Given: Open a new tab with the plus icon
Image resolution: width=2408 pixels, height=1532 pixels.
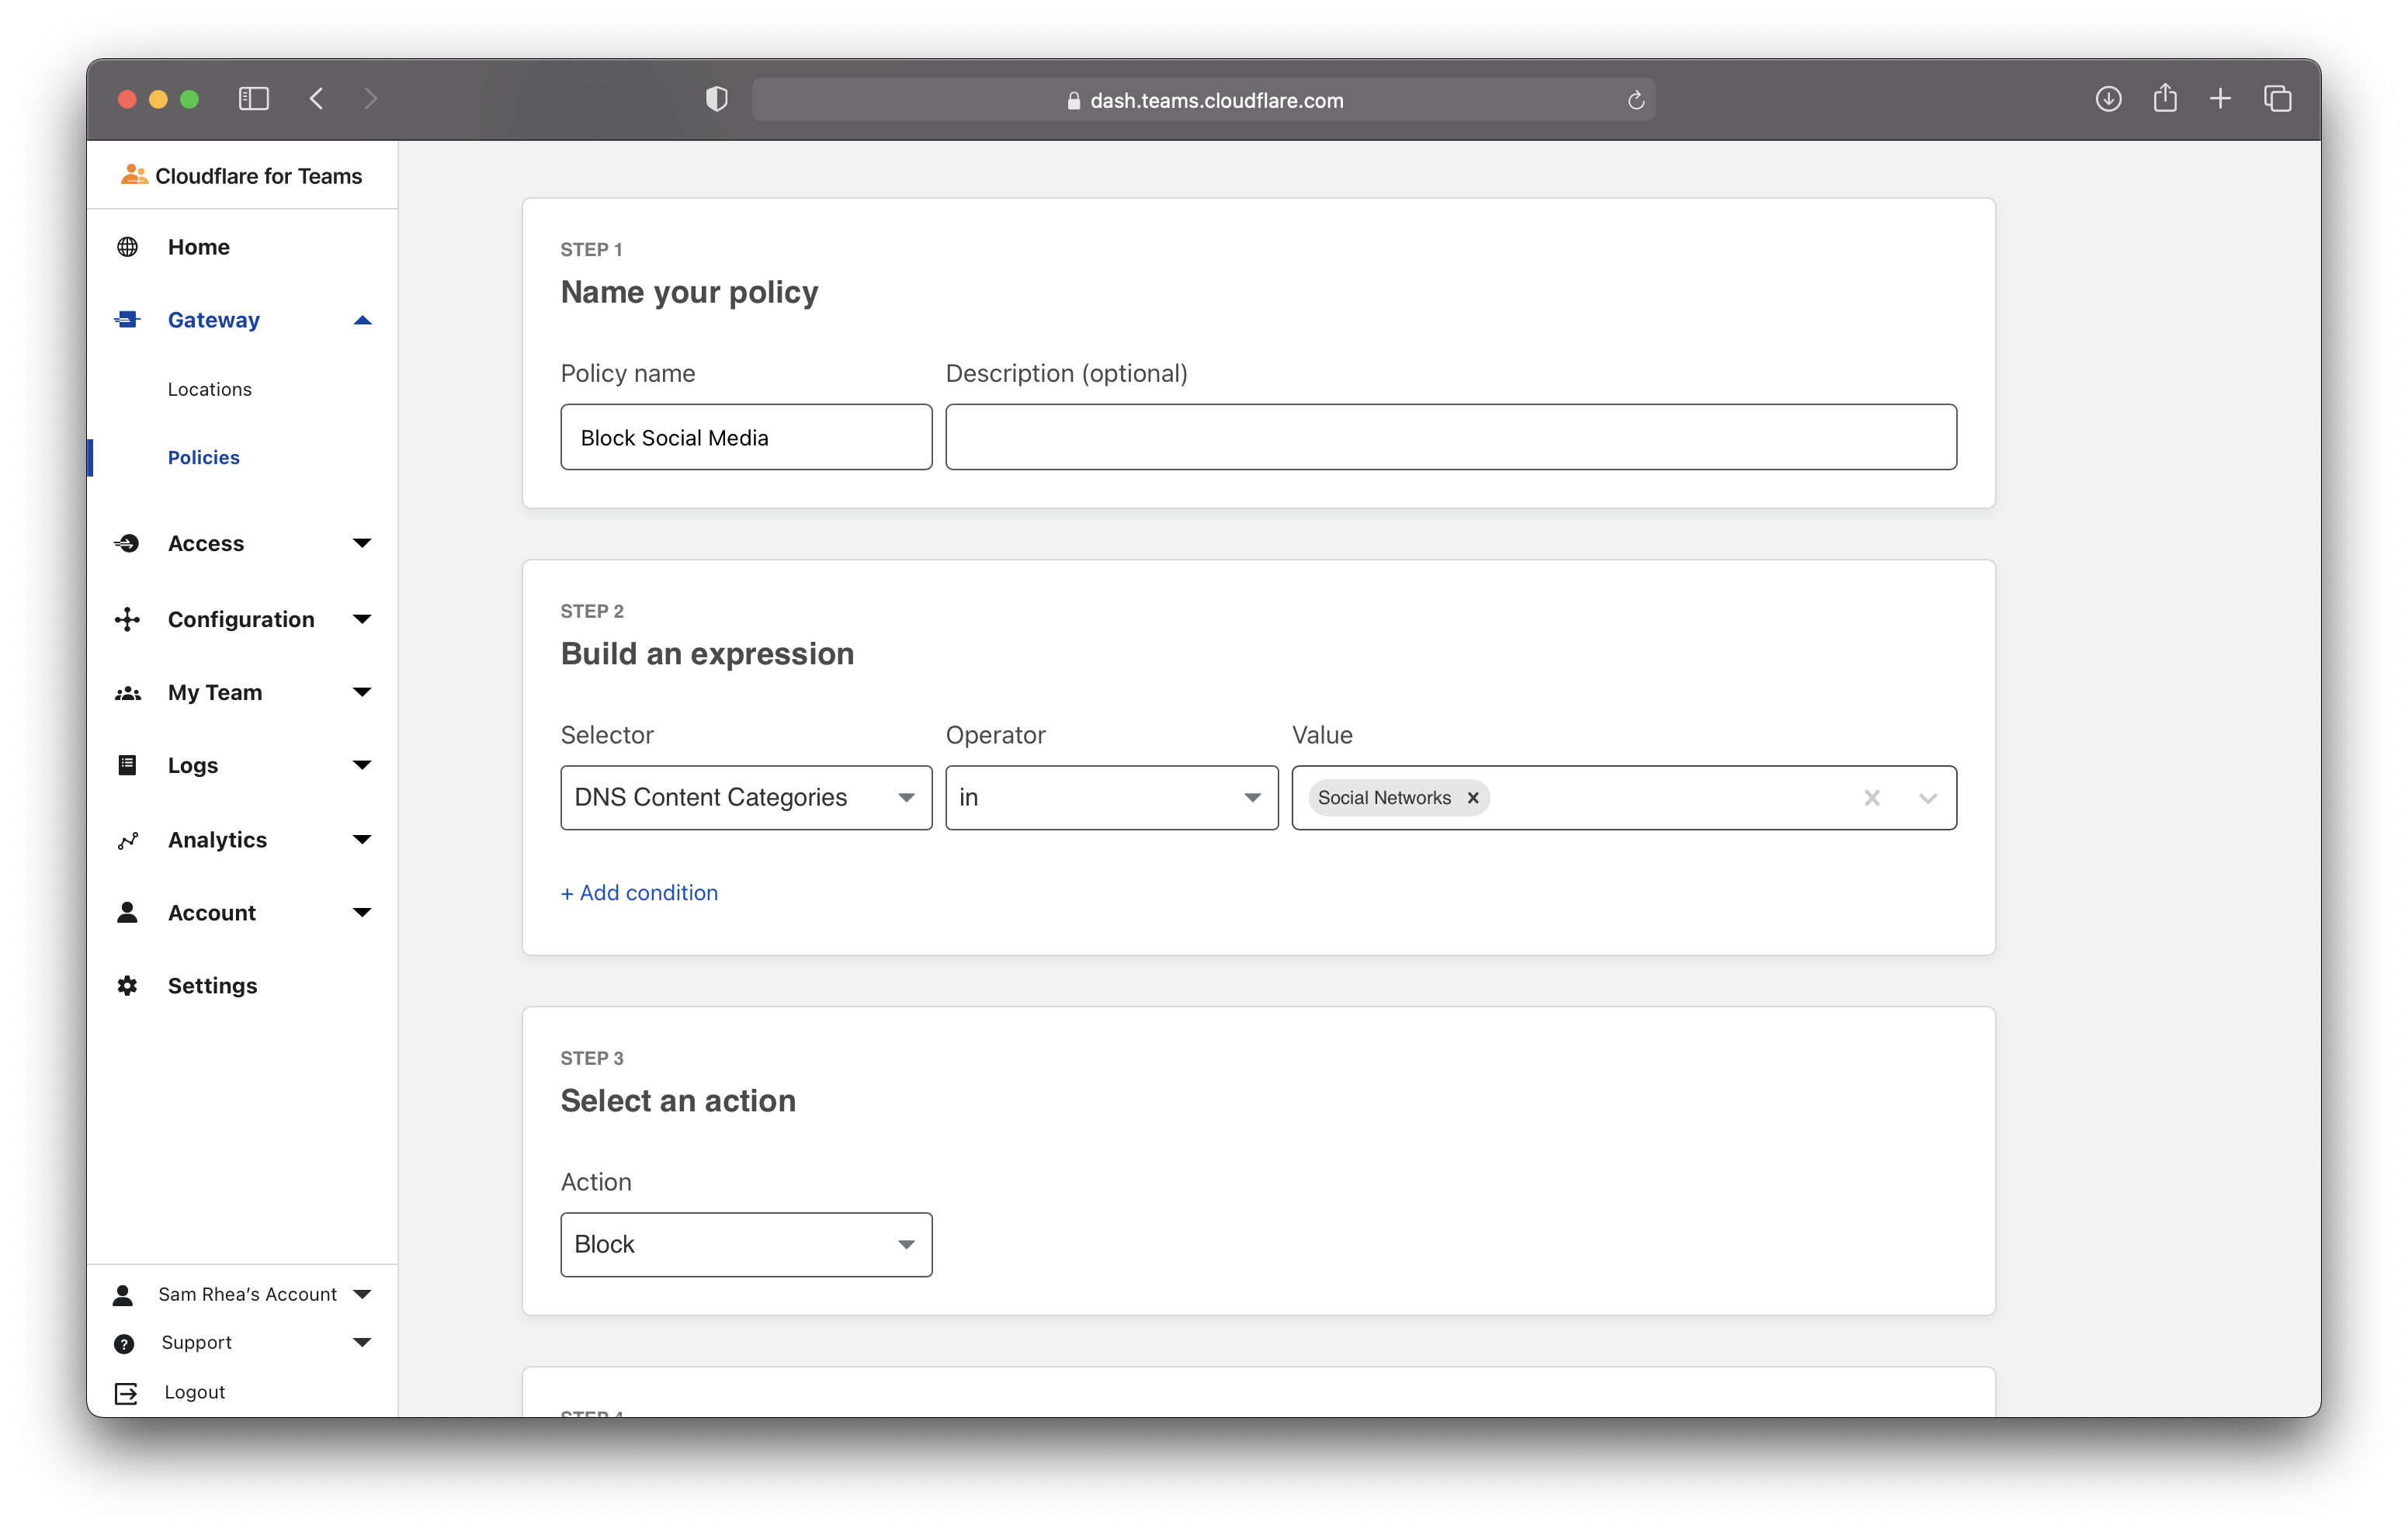Looking at the screenshot, I should click(x=2220, y=99).
